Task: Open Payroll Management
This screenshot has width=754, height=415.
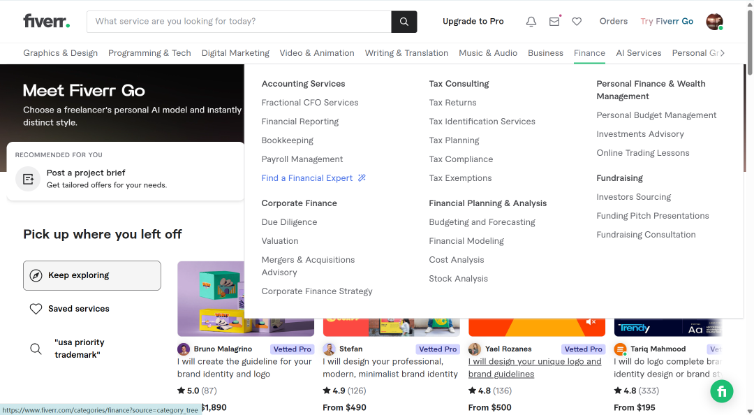Action: tap(302, 159)
